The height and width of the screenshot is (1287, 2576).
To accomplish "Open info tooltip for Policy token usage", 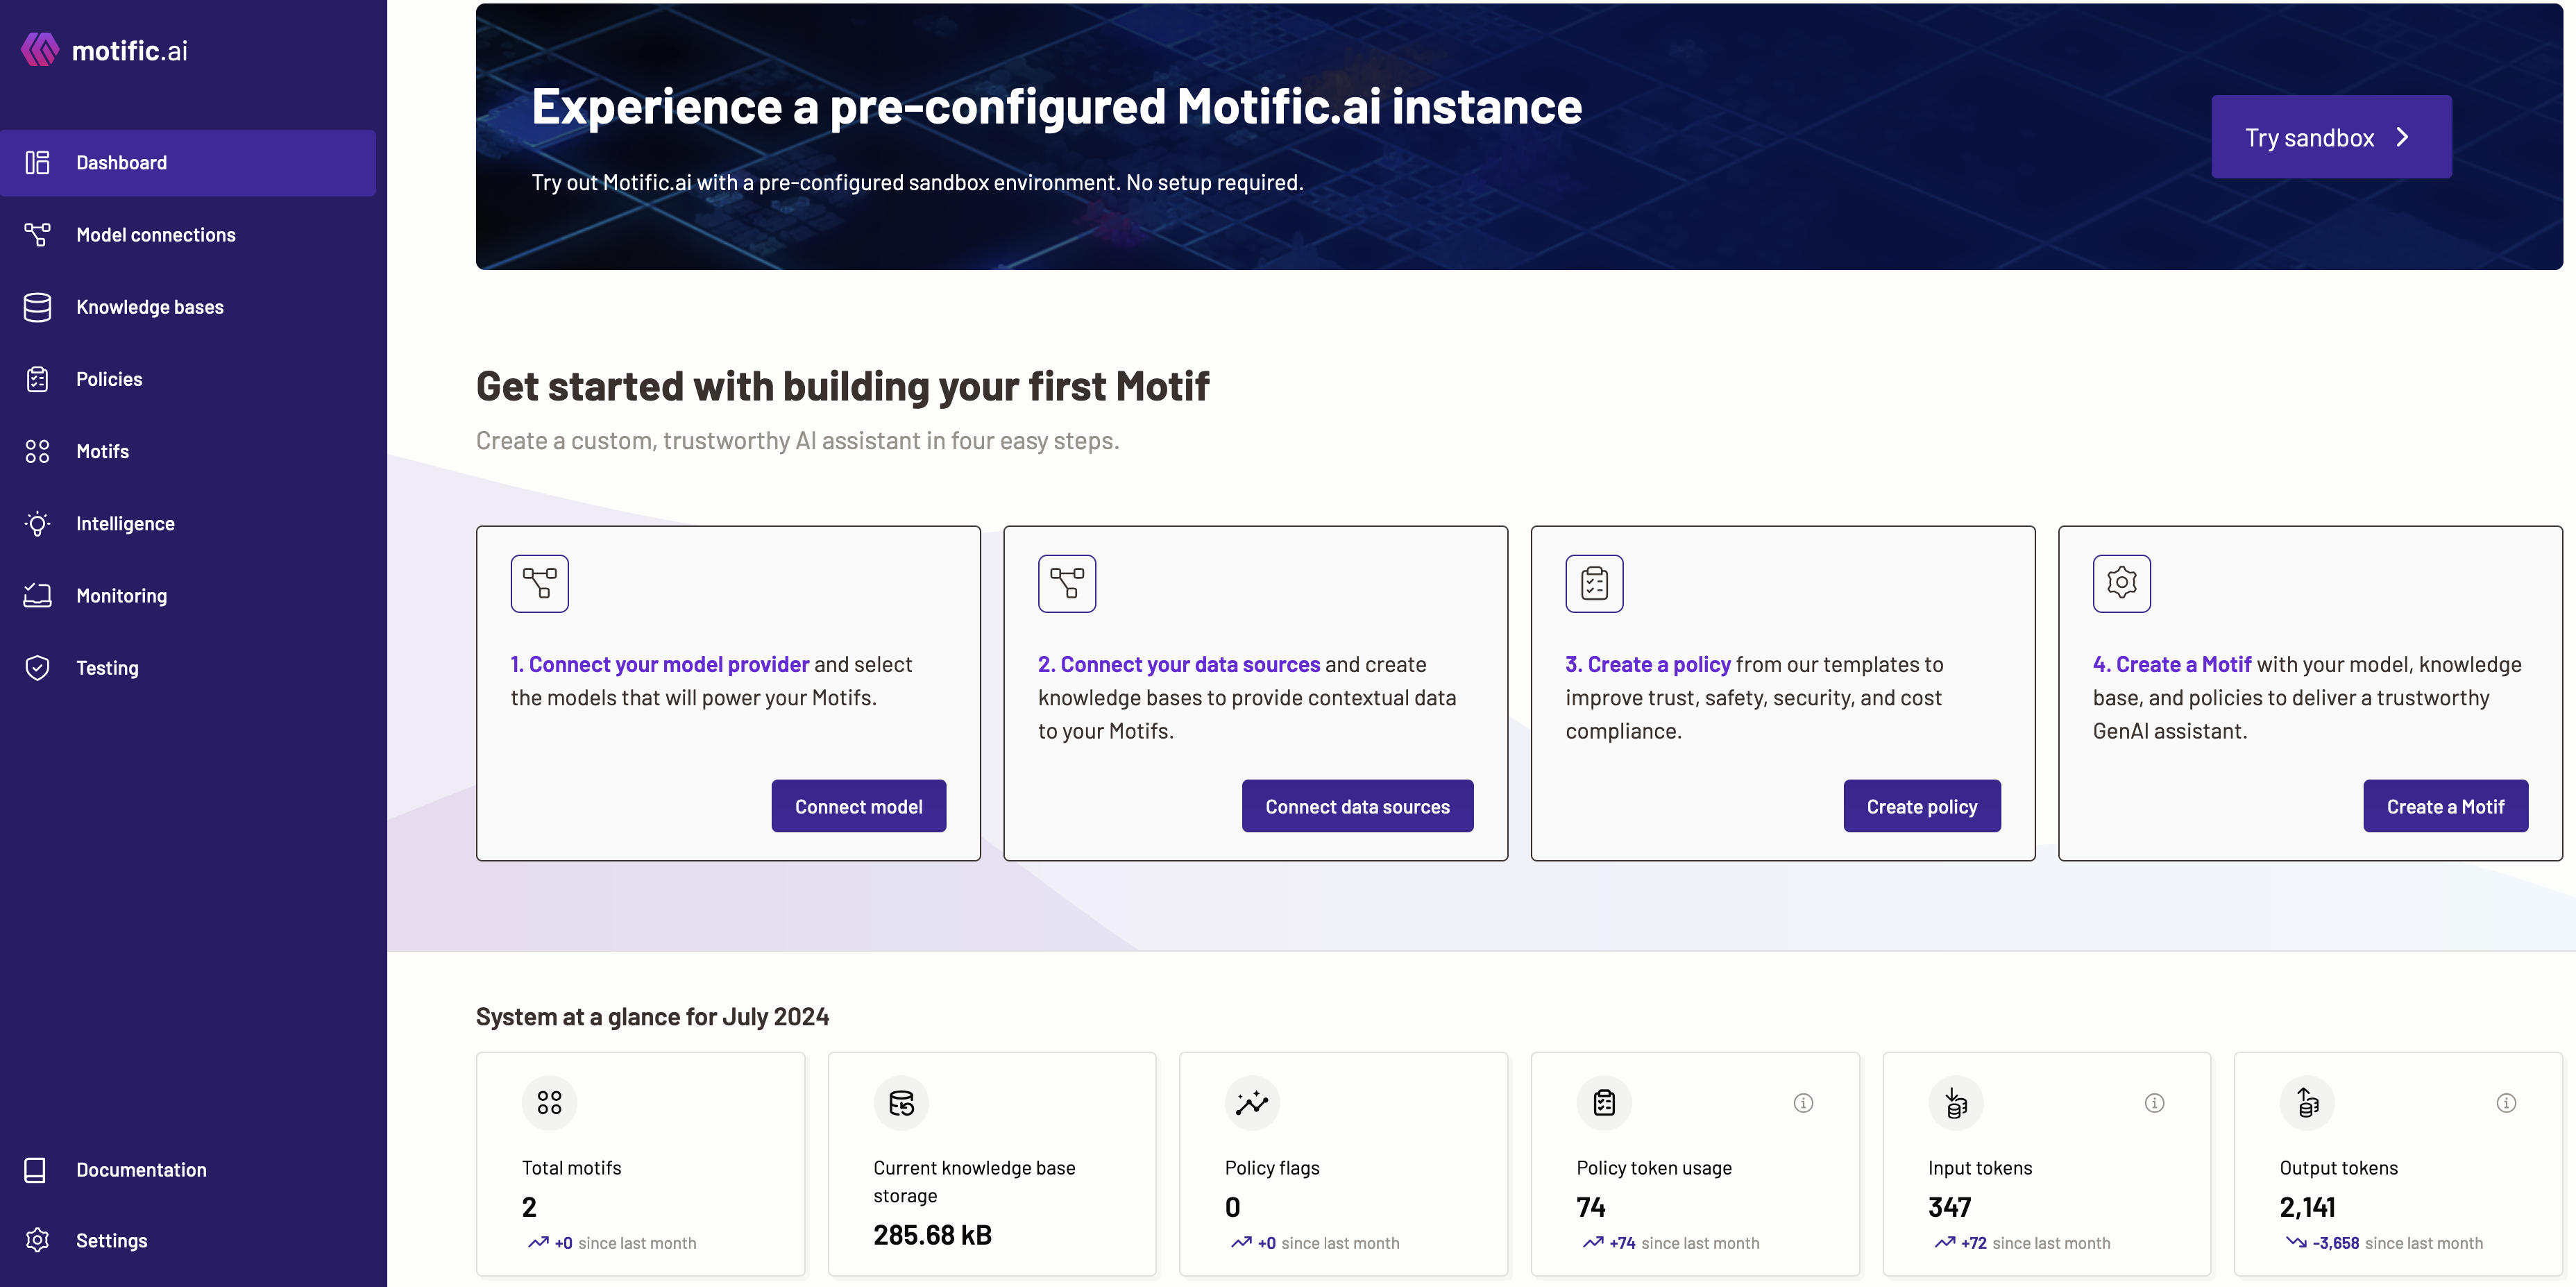I will (x=1803, y=1103).
